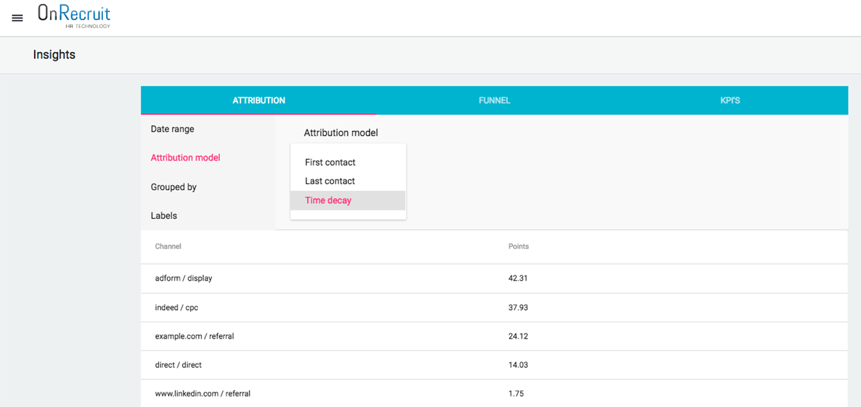Click the Insights page heading
The width and height of the screenshot is (861, 407).
coord(54,55)
